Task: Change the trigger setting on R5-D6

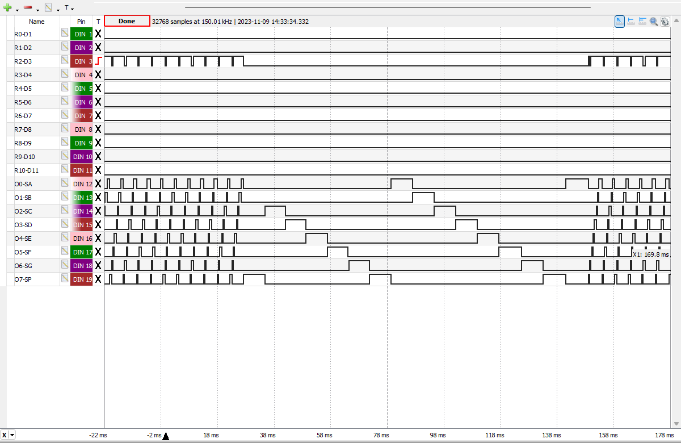Action: point(98,102)
